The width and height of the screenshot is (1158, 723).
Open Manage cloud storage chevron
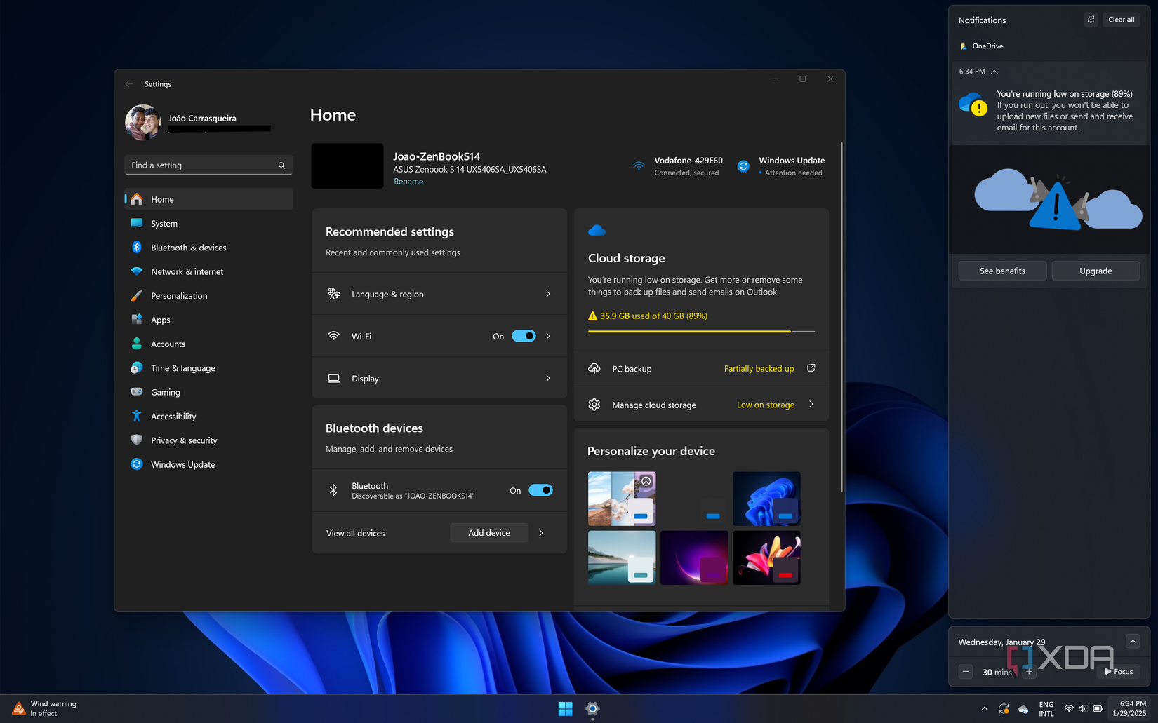pyautogui.click(x=811, y=404)
